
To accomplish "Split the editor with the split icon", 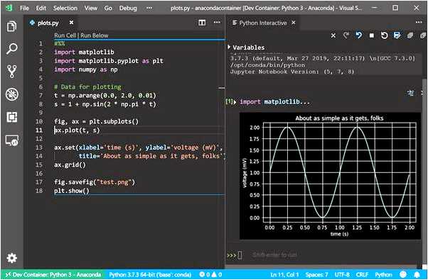I will pyautogui.click(x=202, y=23).
